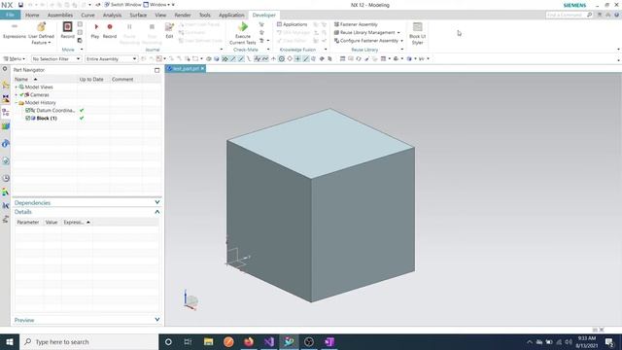
Task: Expand the Model Views node
Action: click(x=17, y=87)
